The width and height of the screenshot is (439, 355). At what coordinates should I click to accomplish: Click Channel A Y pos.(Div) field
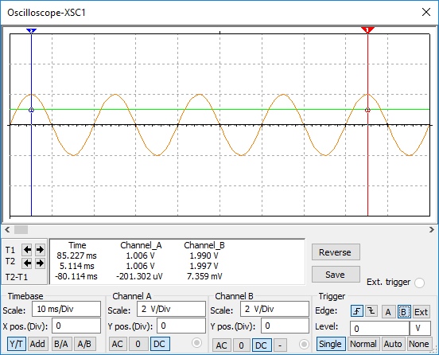181,326
